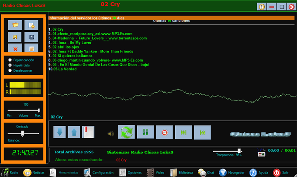
Task: Open folder icon in playlist panel
Action: [15, 25]
